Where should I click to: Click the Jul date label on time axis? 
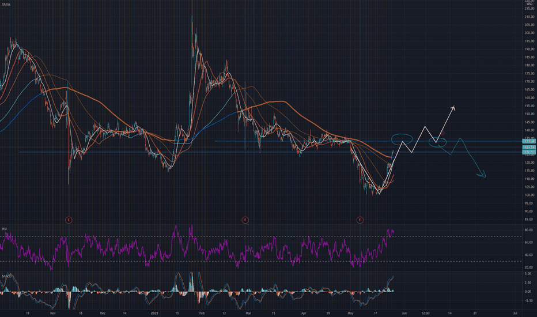[515, 313]
